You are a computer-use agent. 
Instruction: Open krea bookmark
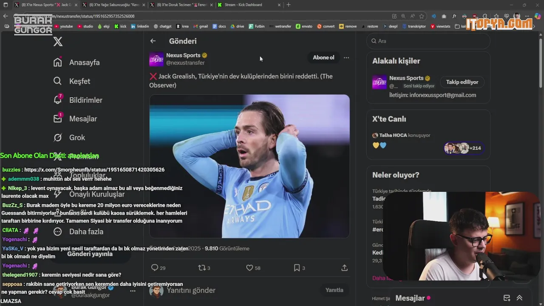point(182,26)
